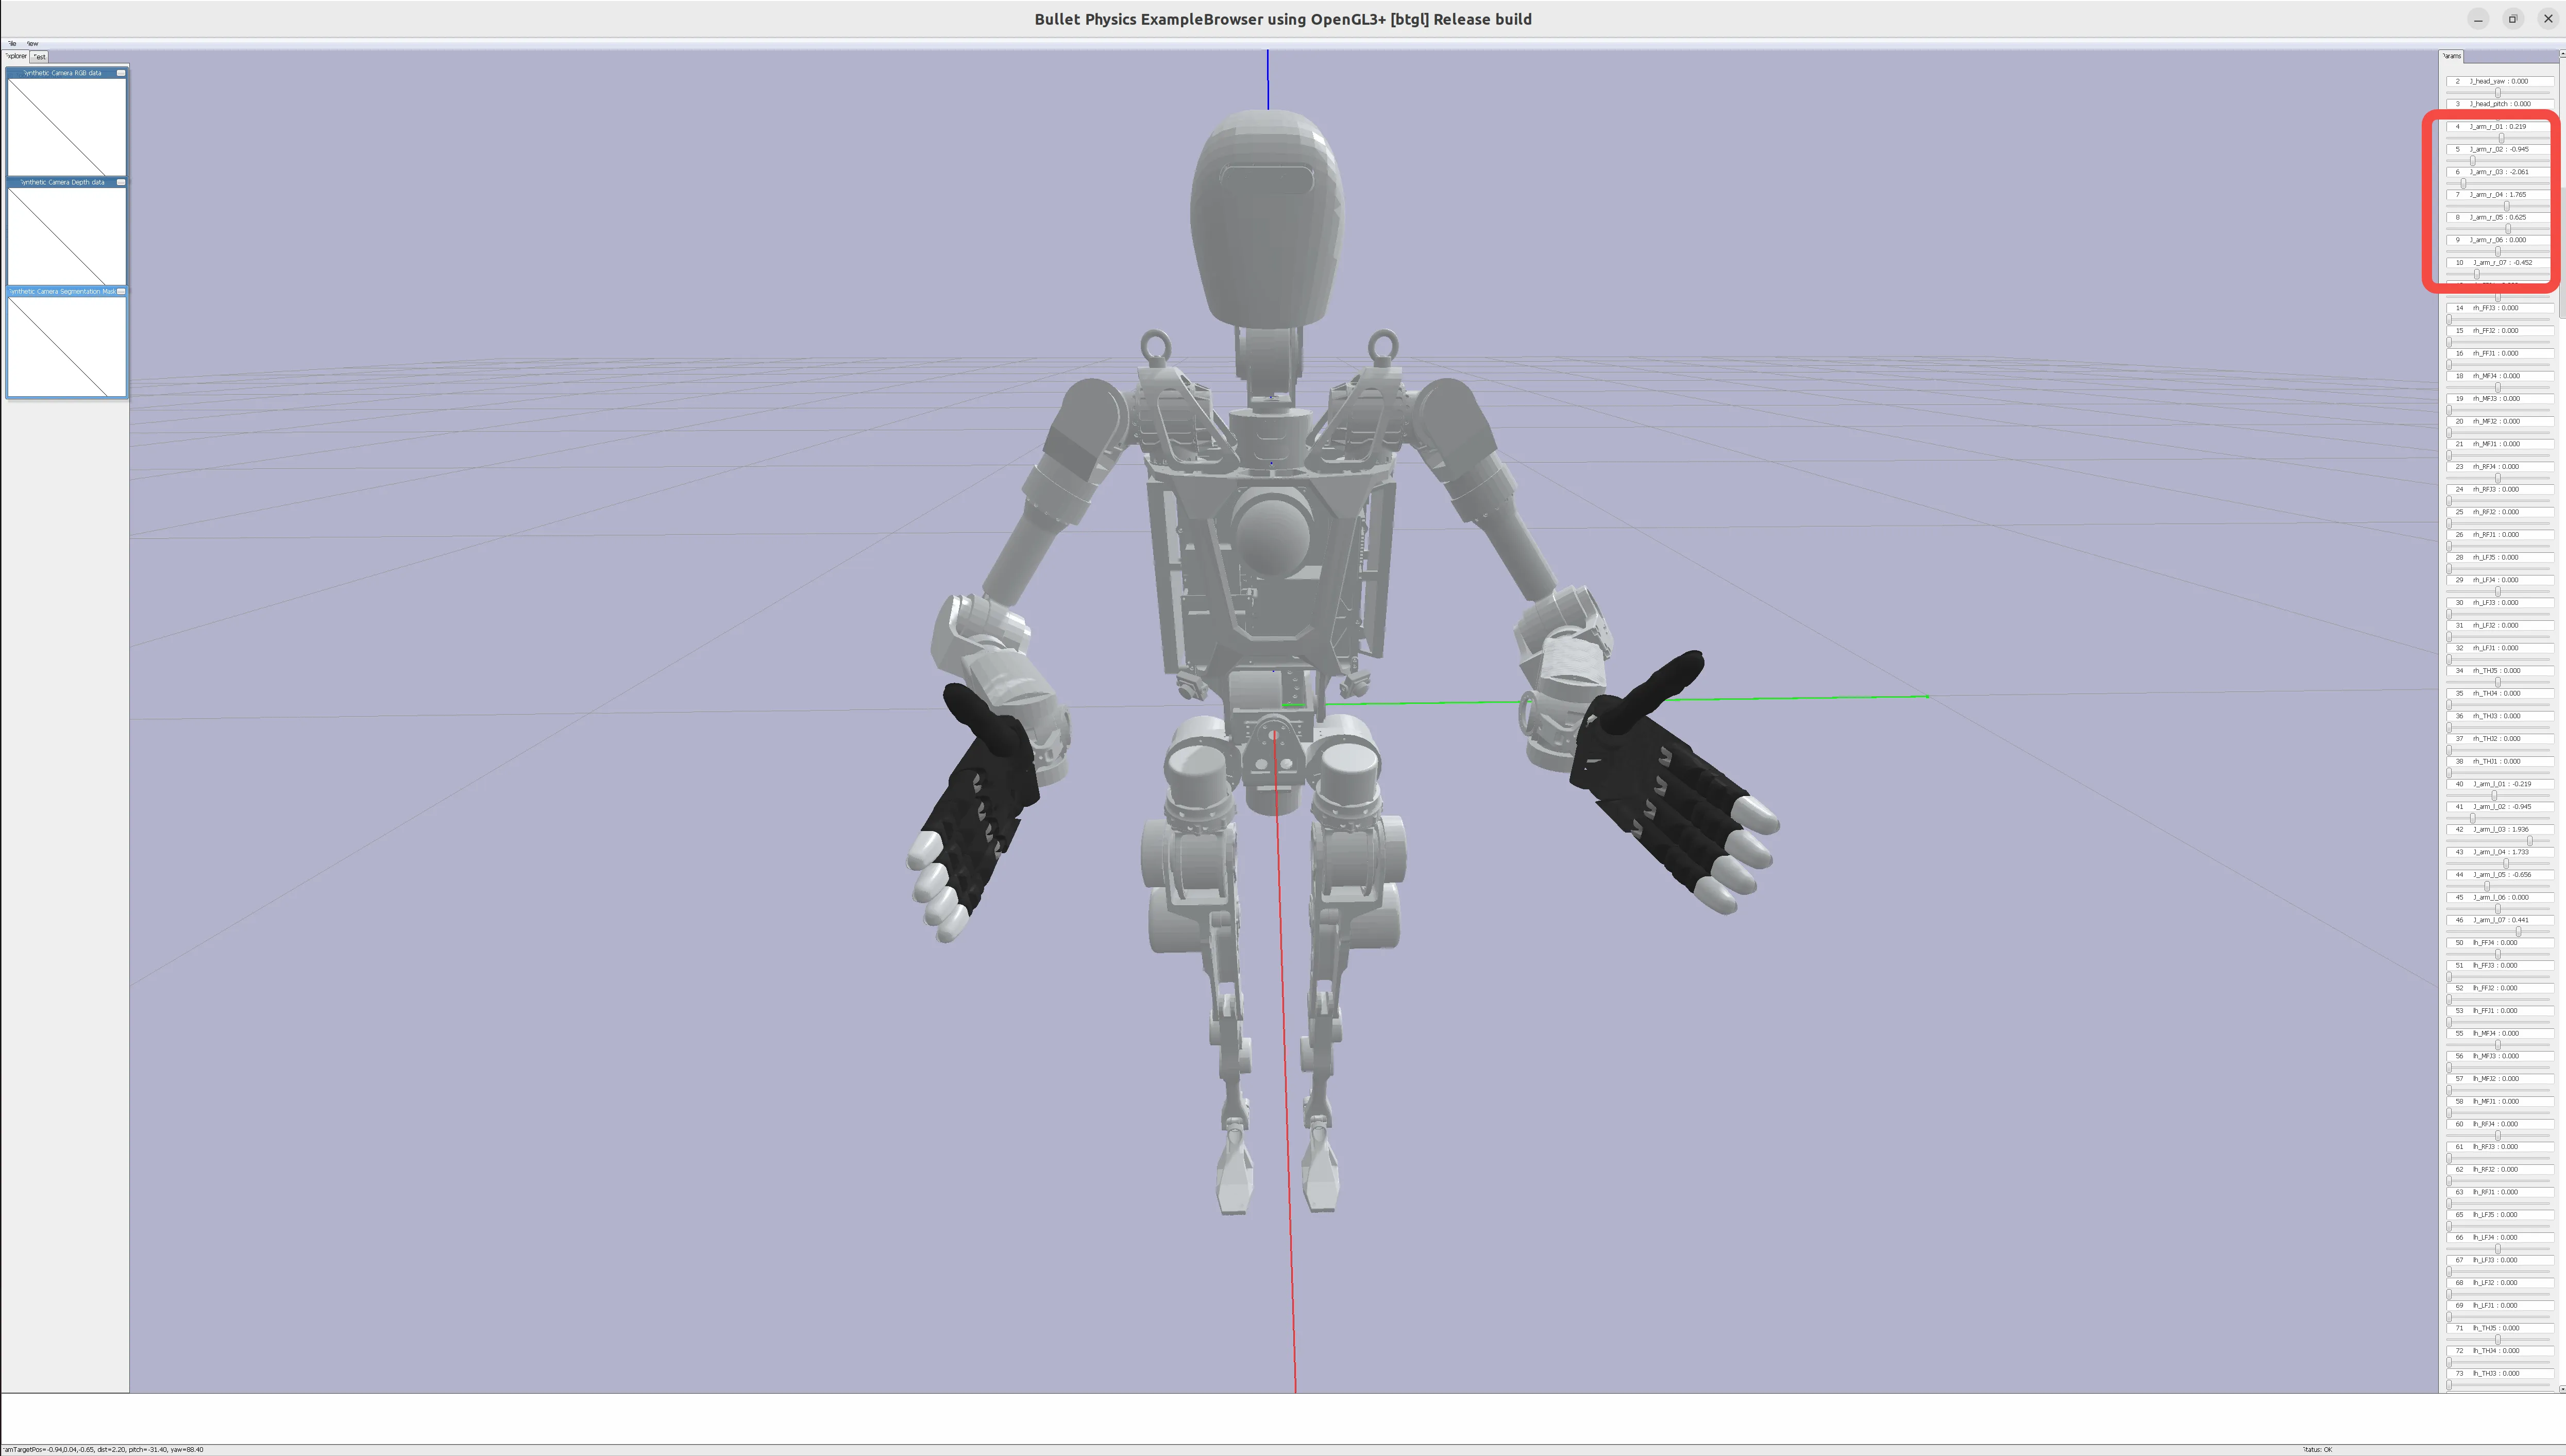Click the rh_THJ5 slider handle
Screen dimensions: 2566x1456
click(2497, 682)
